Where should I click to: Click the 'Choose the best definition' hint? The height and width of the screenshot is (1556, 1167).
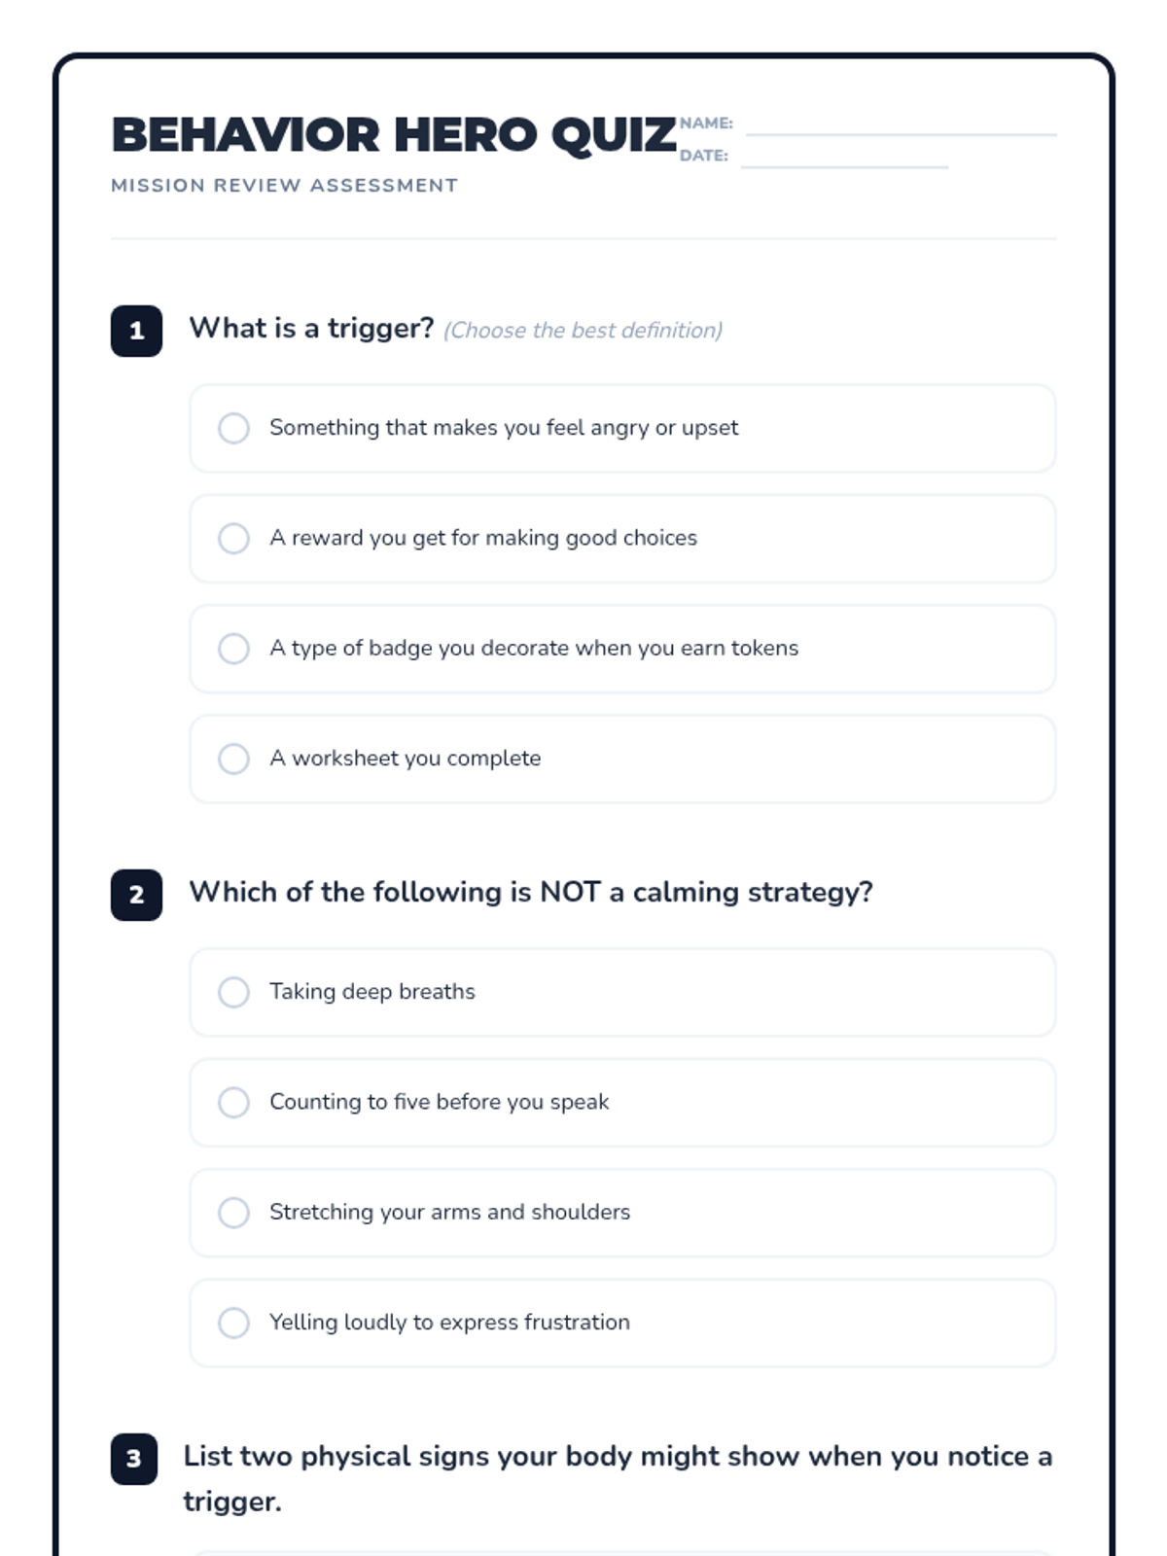point(583,331)
